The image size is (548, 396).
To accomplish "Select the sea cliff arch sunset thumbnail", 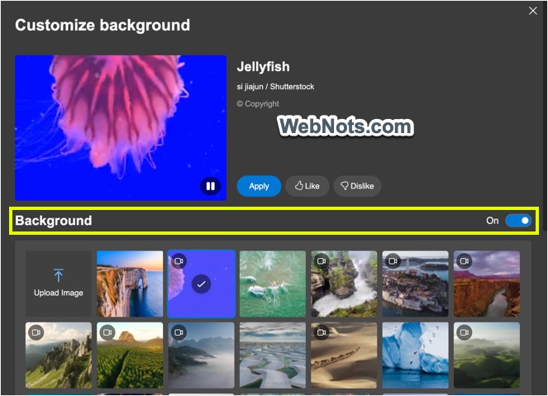I will tap(130, 284).
